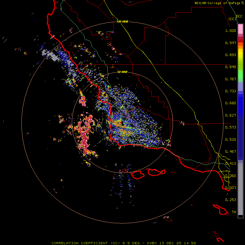Image resolution: width=245 pixels, height=245 pixels.
Task: Click the 0.5 DEG elevation text in the footer
Action: pos(131,243)
